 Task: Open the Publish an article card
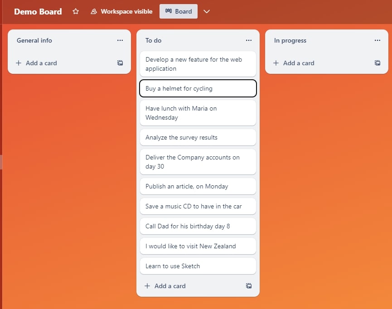[198, 186]
